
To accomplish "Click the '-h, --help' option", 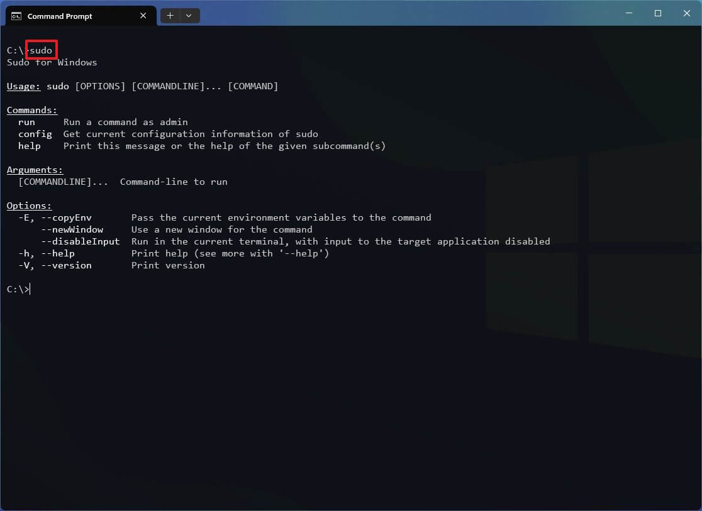I will (46, 253).
